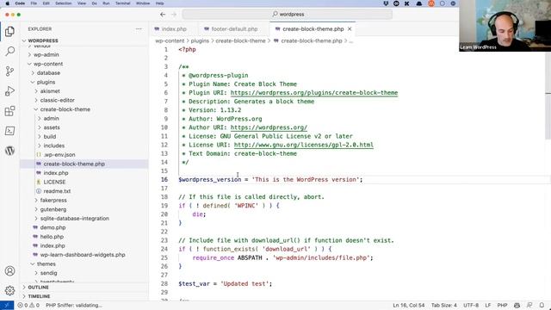Click the feedback icon in the status bar
The width and height of the screenshot is (551, 310).
pos(529,306)
